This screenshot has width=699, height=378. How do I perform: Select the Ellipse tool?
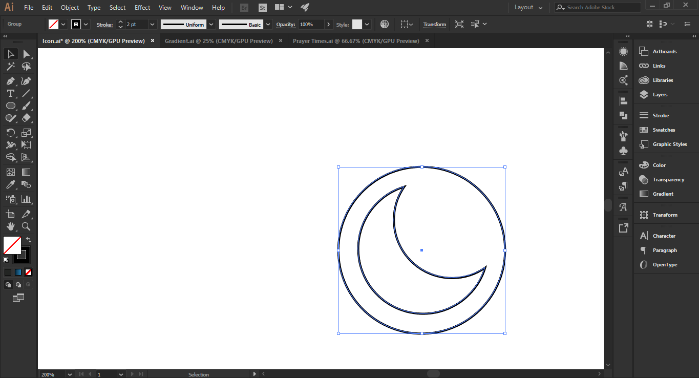tap(10, 106)
